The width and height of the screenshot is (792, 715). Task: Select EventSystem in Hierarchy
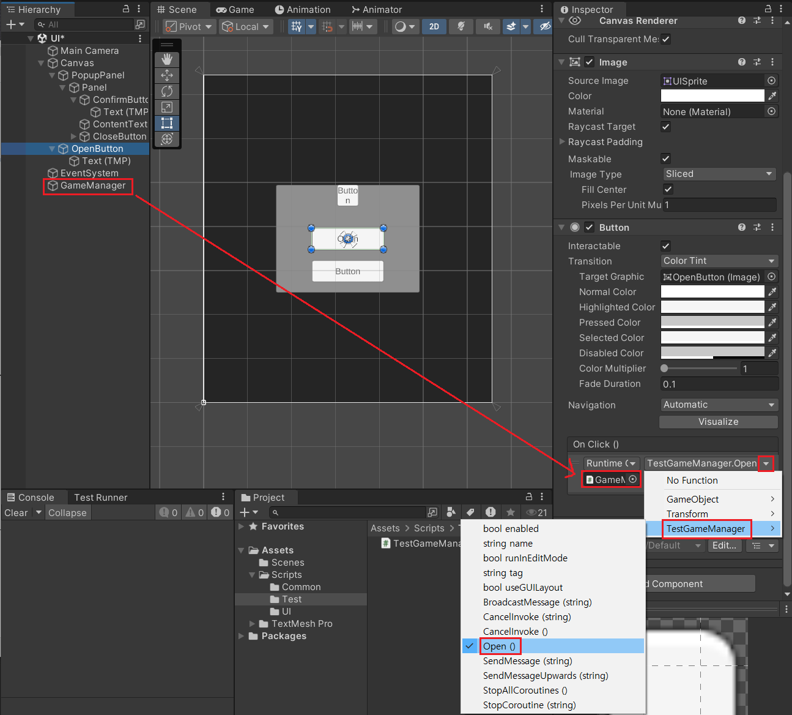point(89,173)
